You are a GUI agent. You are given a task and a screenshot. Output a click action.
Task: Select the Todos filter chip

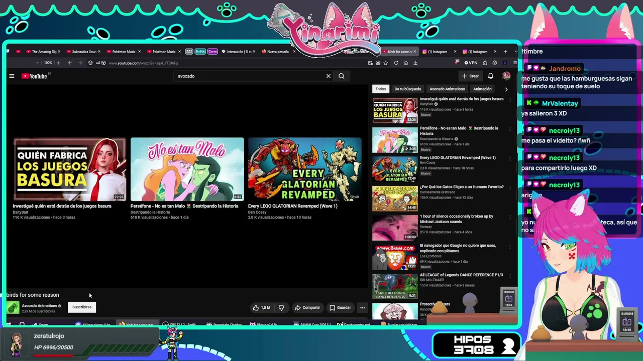click(x=381, y=89)
